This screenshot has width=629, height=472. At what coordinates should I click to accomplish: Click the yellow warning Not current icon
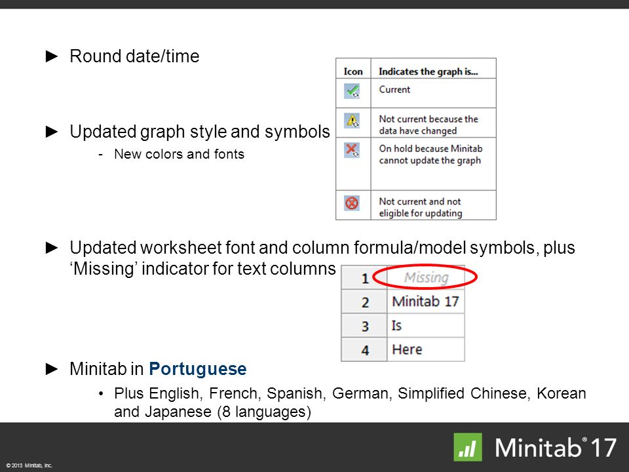352,121
